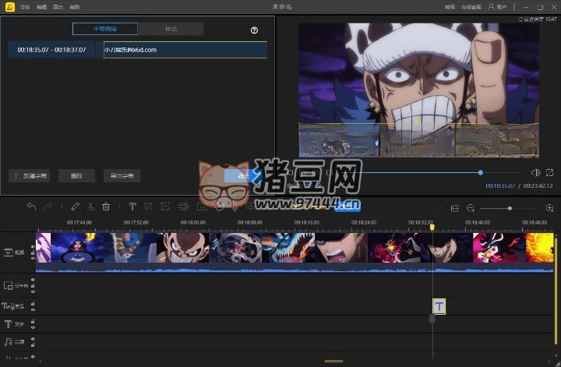
Task: Click the redo arrow icon
Action: (48, 206)
